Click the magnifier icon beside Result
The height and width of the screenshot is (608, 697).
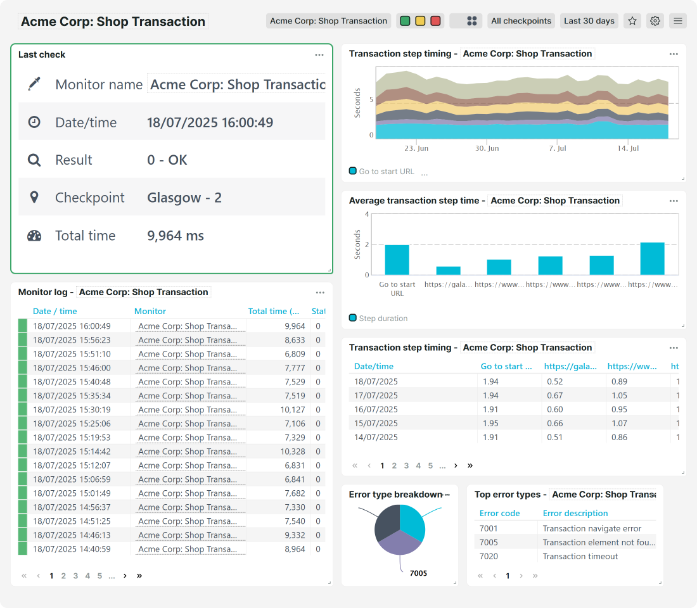point(34,160)
